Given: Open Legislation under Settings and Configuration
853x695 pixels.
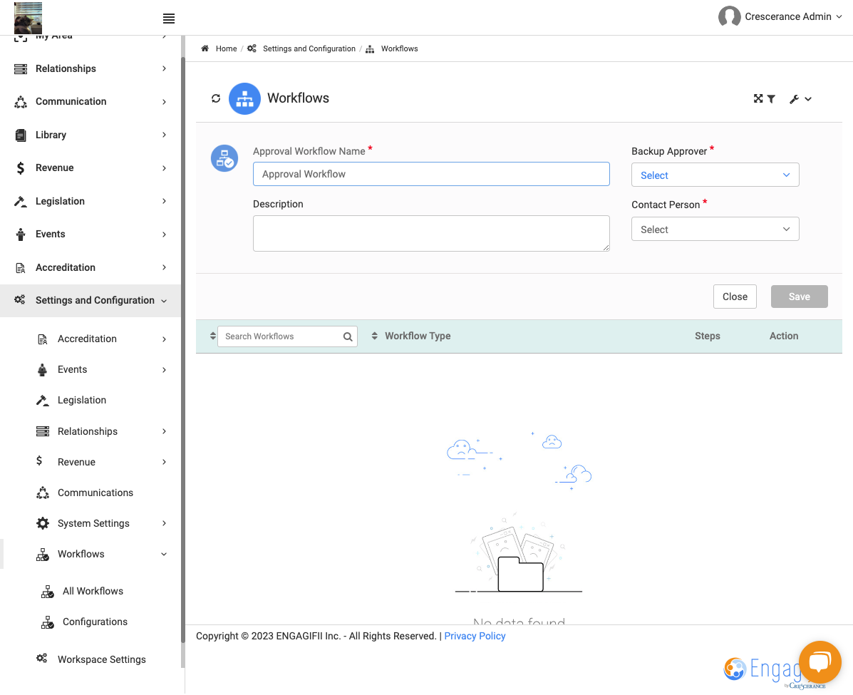Looking at the screenshot, I should 82,400.
